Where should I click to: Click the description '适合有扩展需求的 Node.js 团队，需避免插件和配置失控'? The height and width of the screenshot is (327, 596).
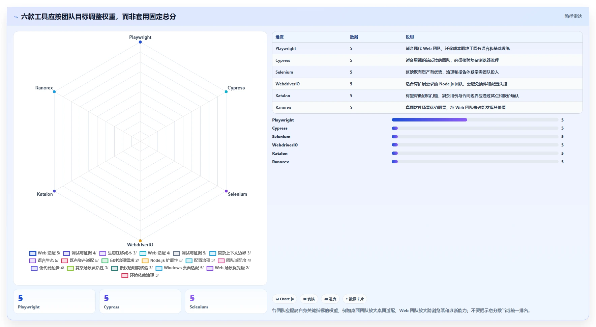click(x=456, y=84)
